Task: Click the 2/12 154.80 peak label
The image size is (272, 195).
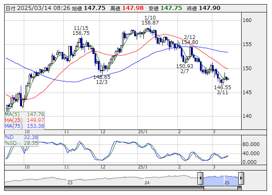Action: coord(190,39)
